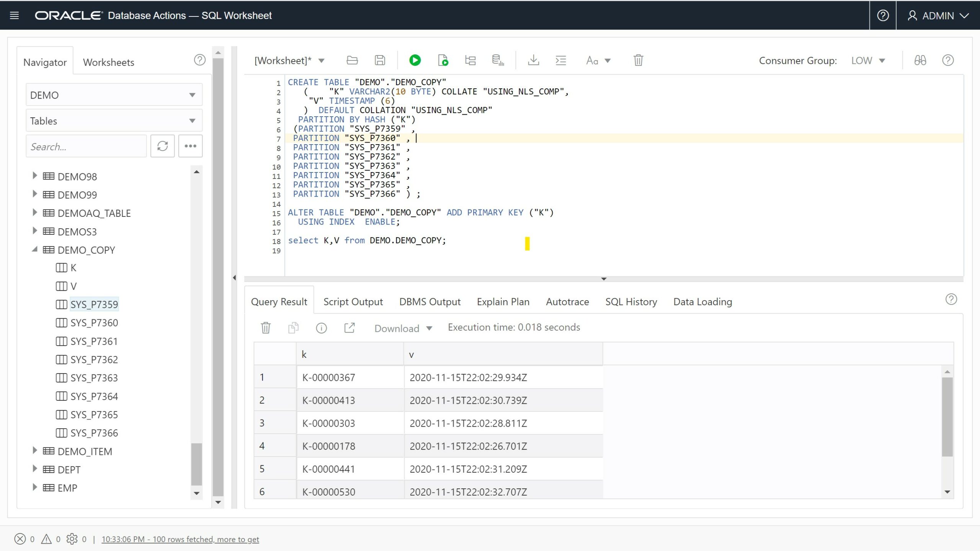Collapse the DEMO_COPY table node
Viewport: 980px width, 551px height.
click(x=34, y=250)
